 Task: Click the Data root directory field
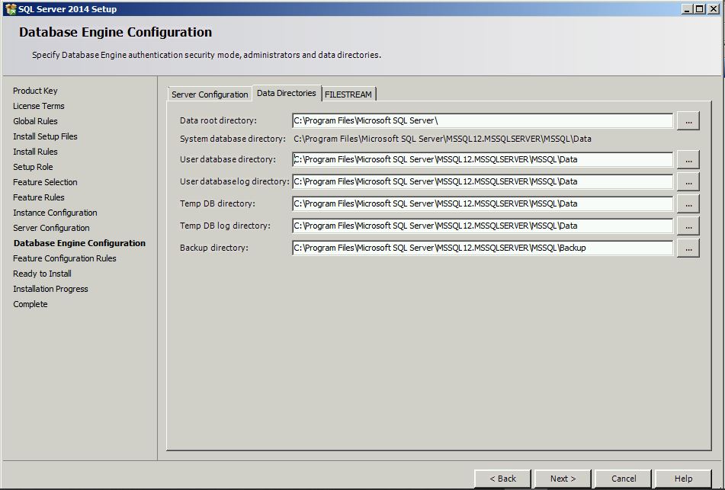click(x=483, y=120)
